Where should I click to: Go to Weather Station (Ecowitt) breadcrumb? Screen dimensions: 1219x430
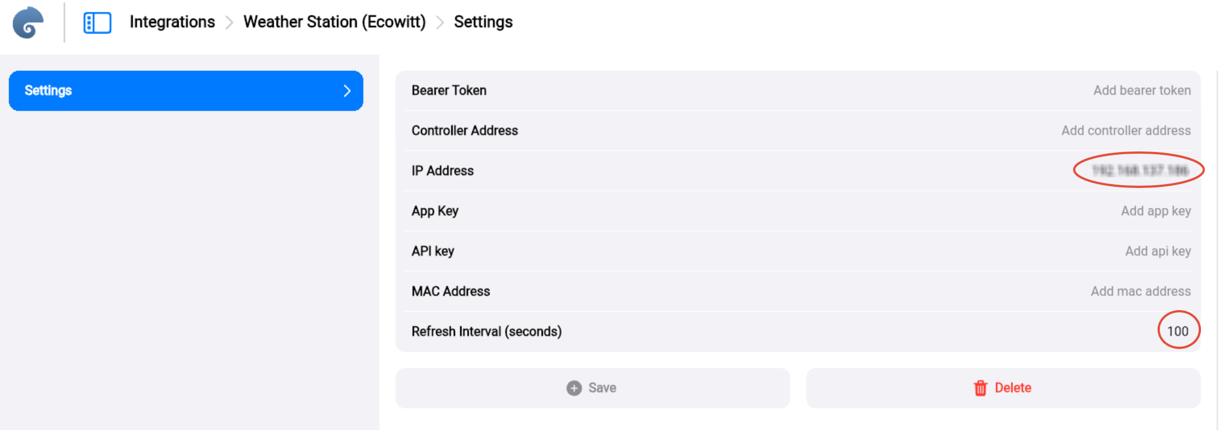point(334,22)
